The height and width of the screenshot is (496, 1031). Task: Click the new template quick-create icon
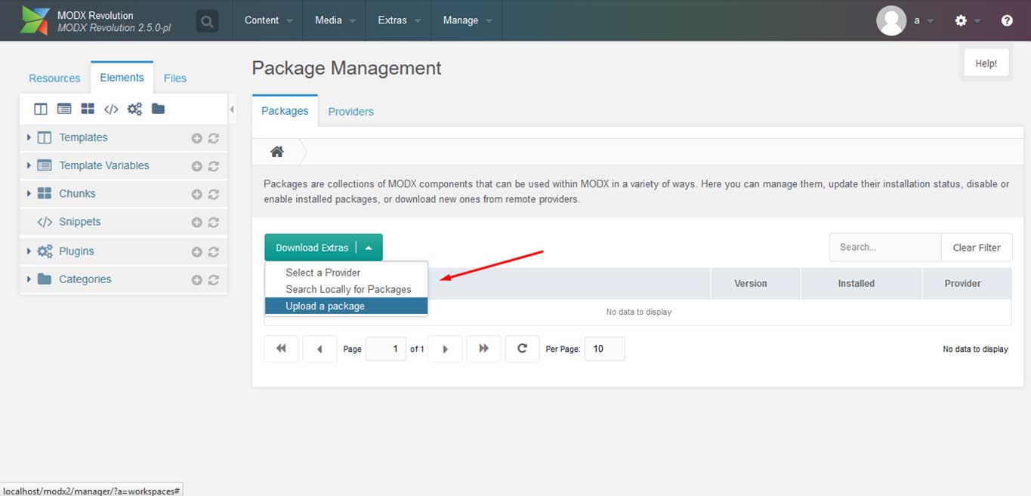41,109
